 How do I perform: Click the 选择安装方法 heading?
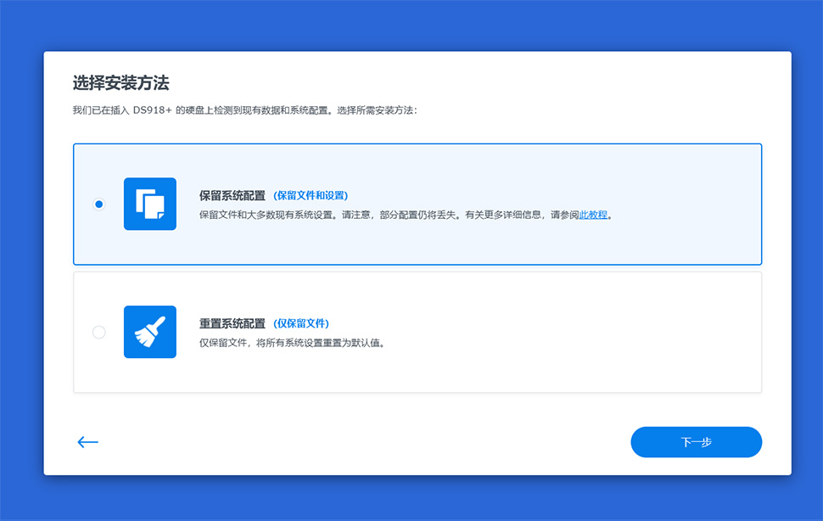120,83
